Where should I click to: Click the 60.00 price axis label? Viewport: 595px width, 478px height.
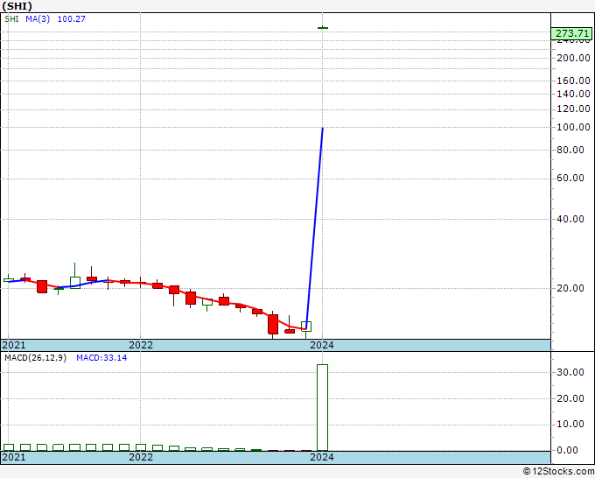(x=570, y=178)
